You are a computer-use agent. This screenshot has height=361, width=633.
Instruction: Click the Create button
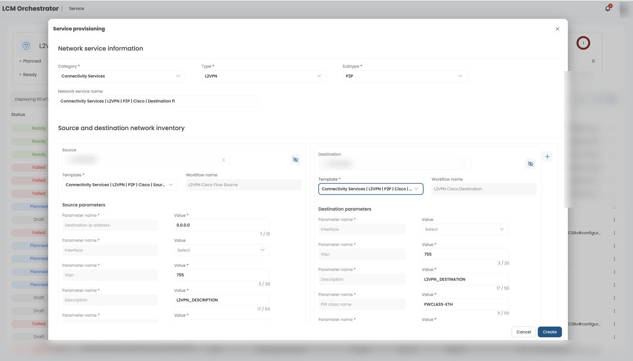point(549,332)
